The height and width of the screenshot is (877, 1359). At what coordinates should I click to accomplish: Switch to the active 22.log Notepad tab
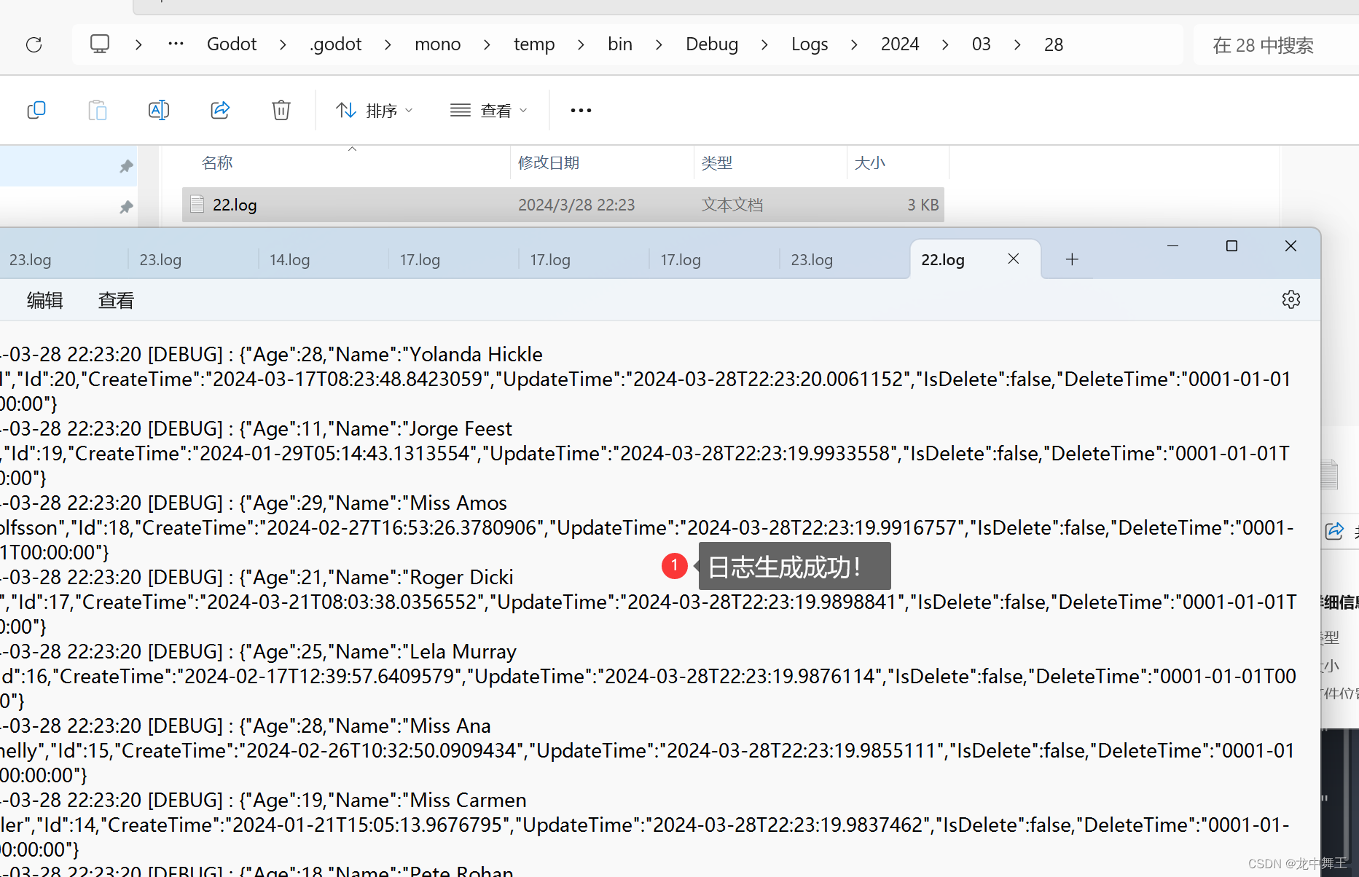pos(943,260)
